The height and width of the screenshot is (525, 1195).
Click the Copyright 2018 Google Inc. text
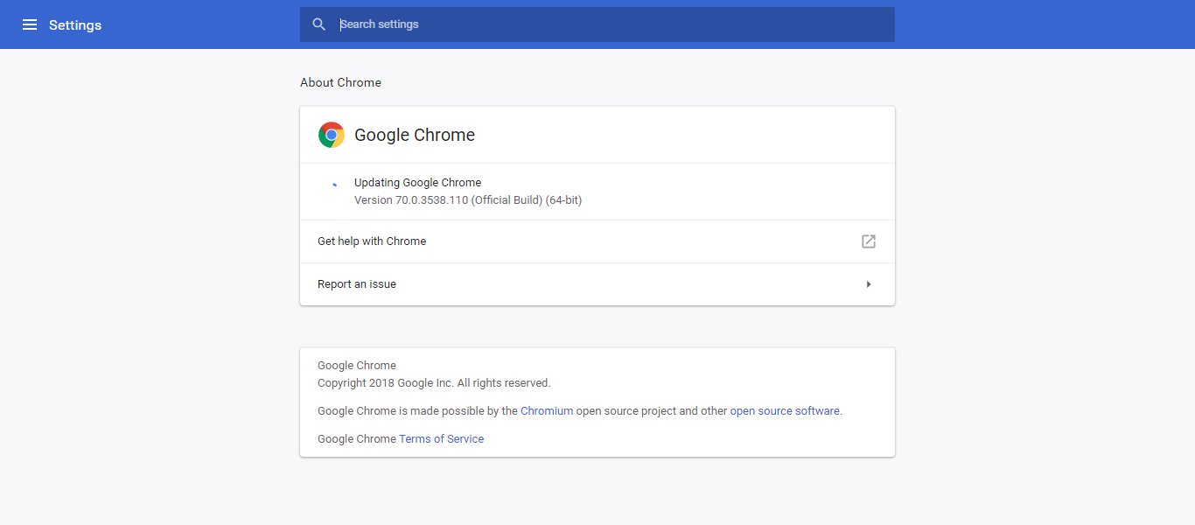coord(434,383)
